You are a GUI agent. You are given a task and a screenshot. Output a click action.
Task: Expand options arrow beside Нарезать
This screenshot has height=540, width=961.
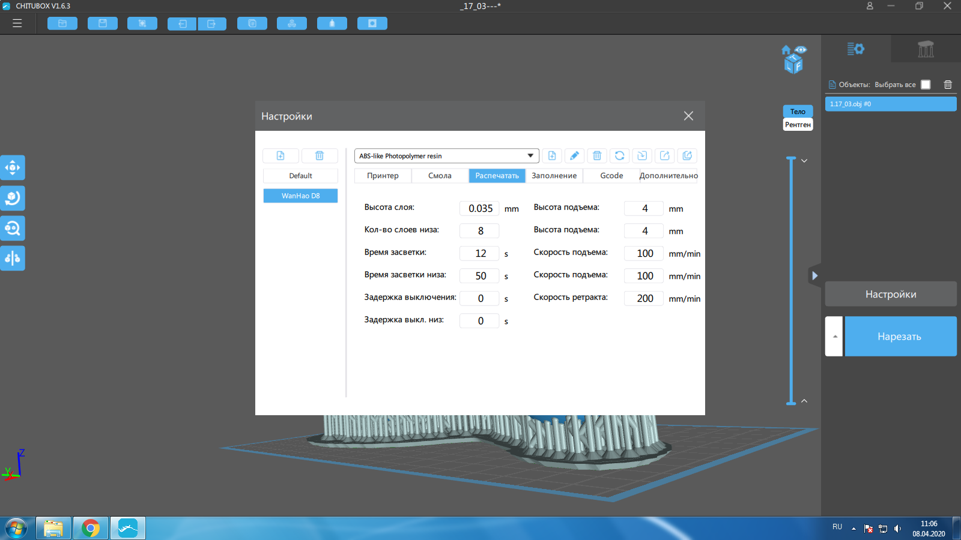point(834,337)
